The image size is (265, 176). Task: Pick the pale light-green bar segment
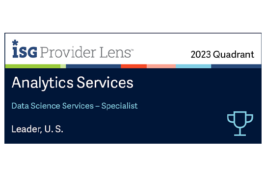click(63, 66)
